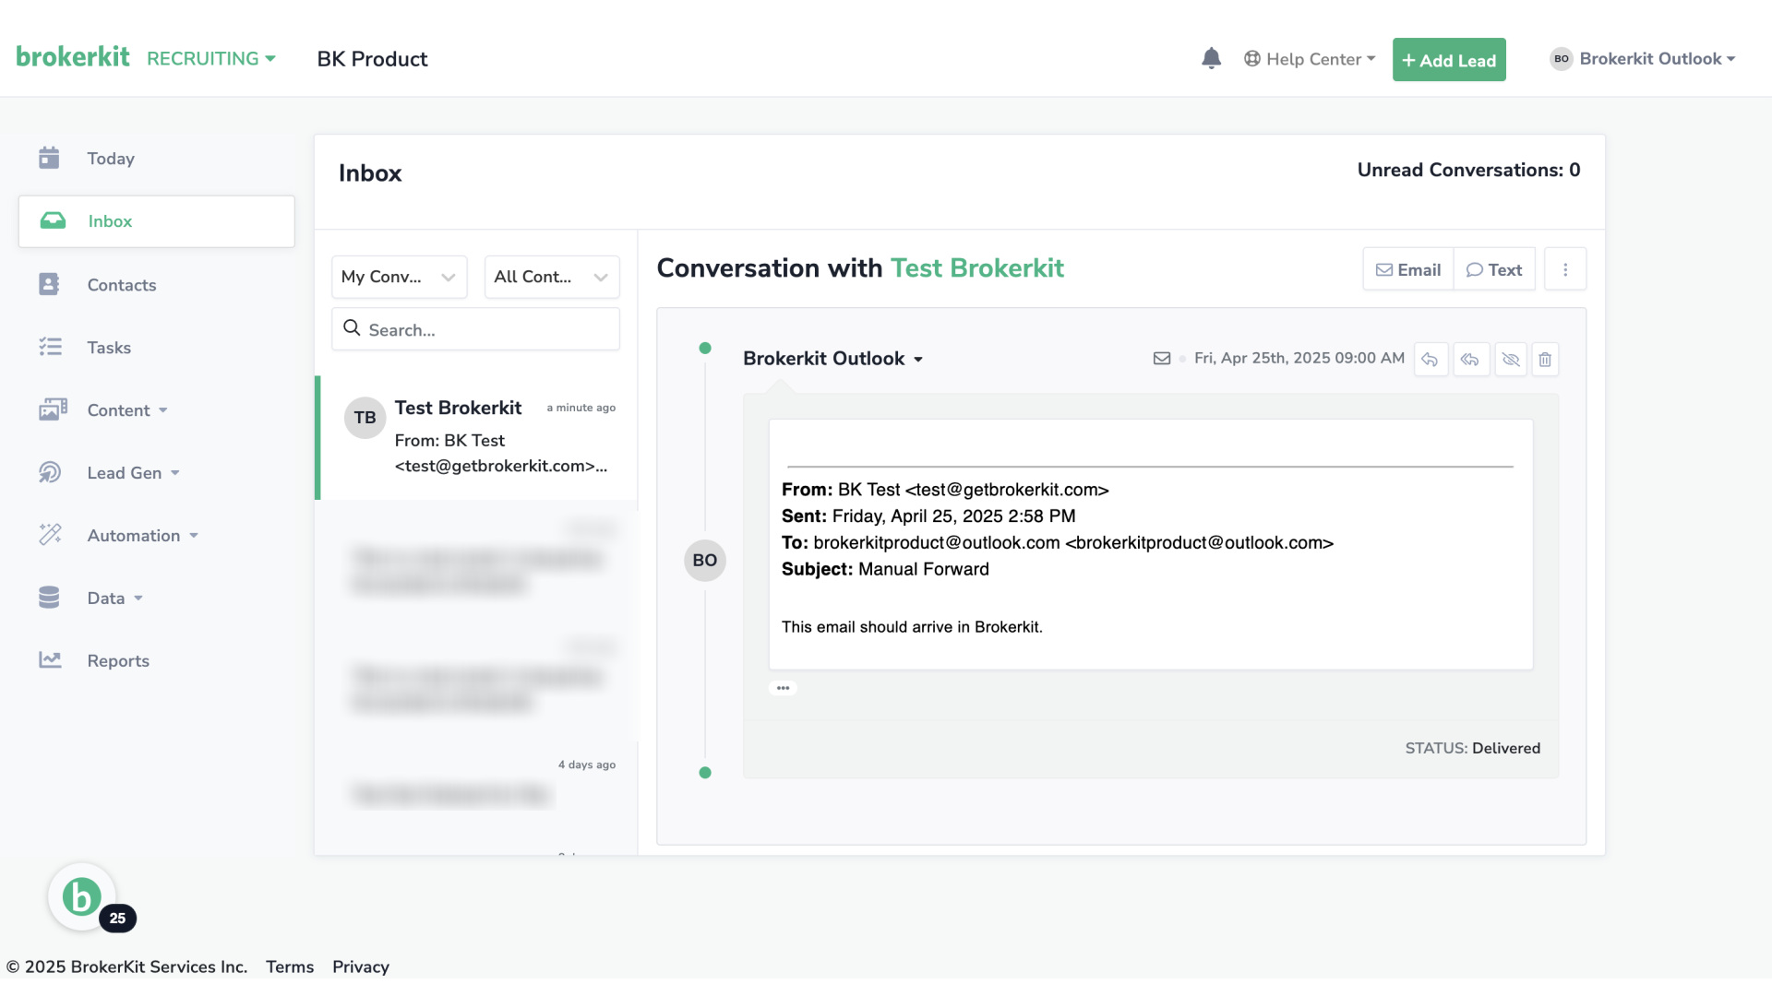
Task: Click the TB contact avatar
Action: pyautogui.click(x=365, y=418)
